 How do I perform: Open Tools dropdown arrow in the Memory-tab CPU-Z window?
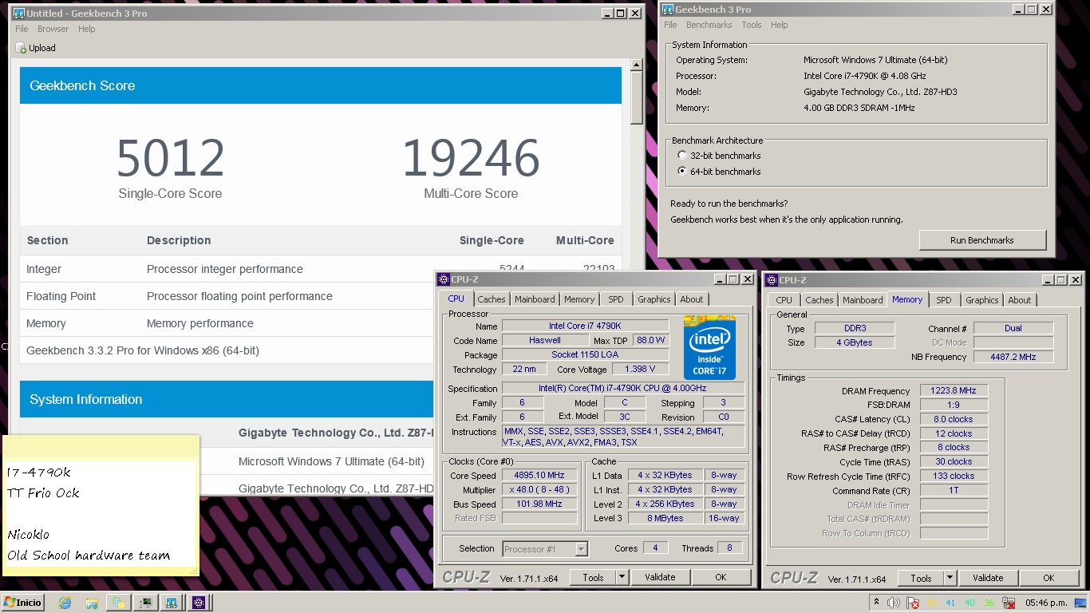click(950, 578)
